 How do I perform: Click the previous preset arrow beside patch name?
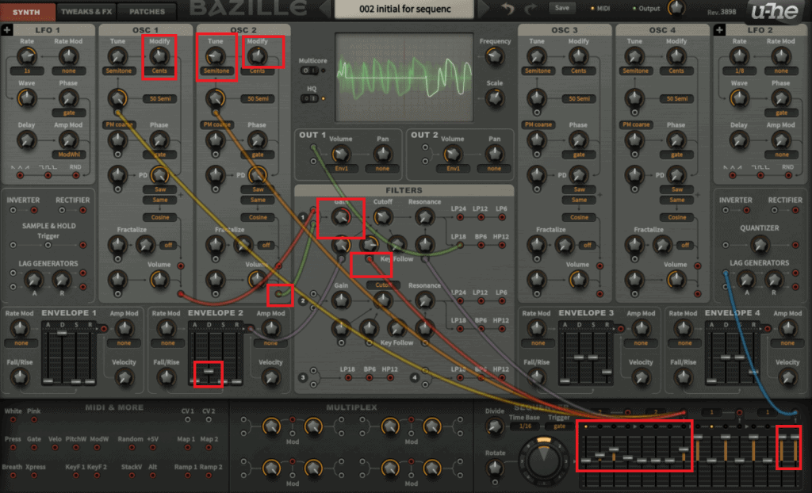tap(325, 9)
